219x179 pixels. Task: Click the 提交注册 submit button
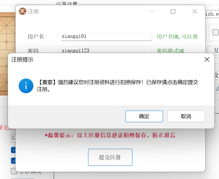pyautogui.click(x=110, y=157)
